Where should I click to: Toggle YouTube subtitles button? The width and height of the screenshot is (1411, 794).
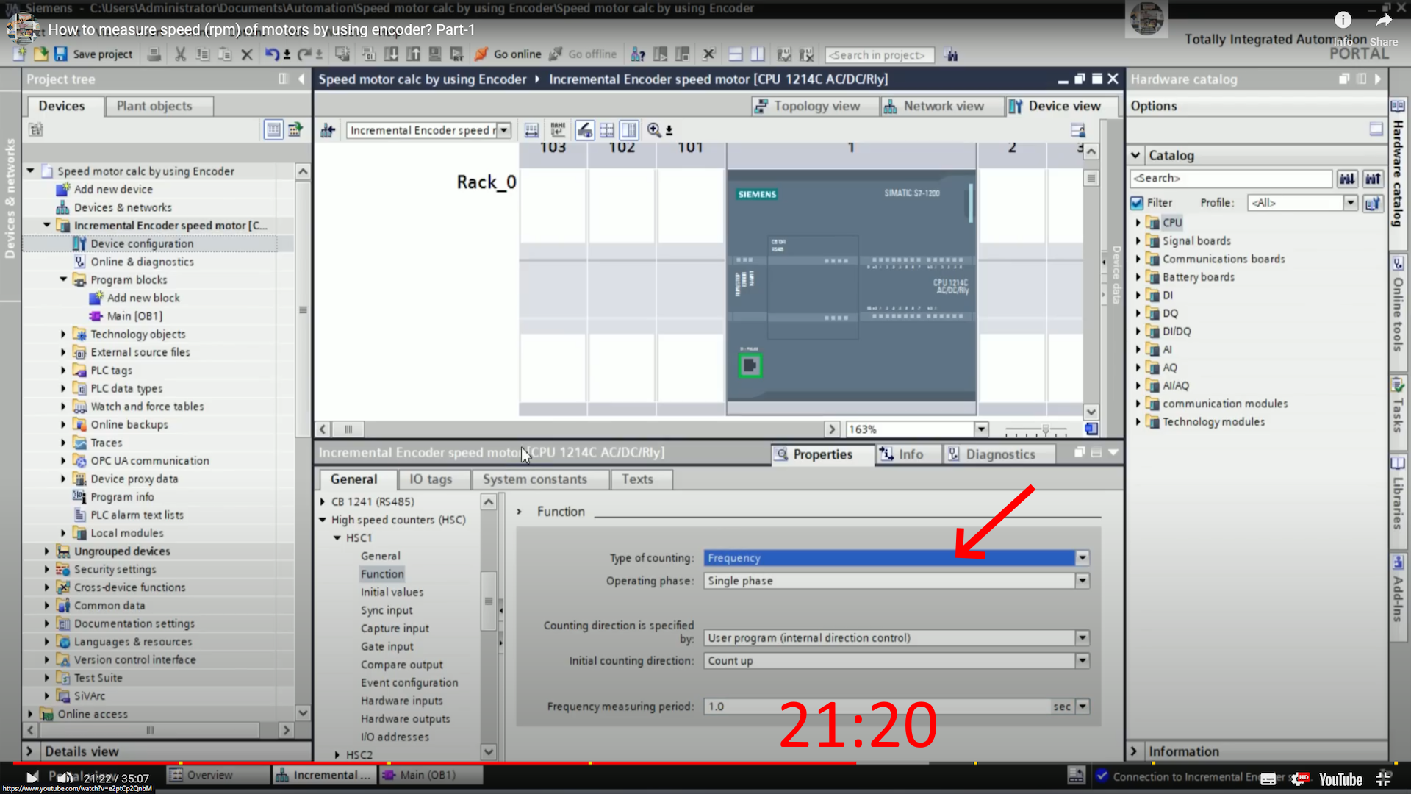pos(1268,779)
